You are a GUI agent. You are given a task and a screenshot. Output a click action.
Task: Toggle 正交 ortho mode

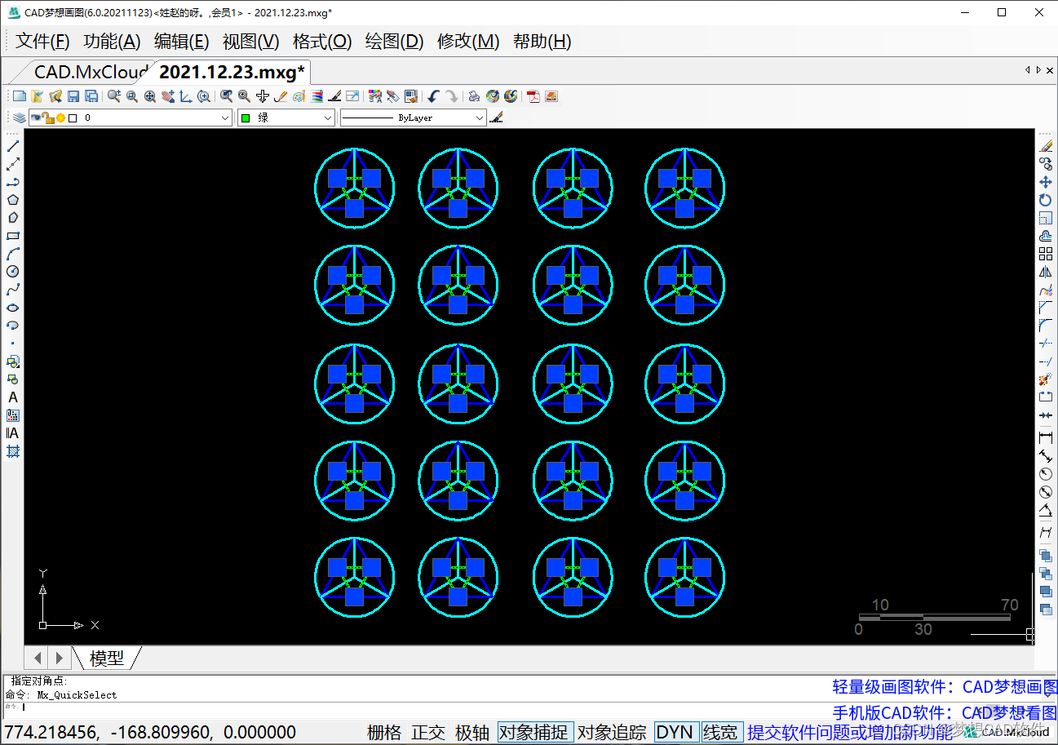(428, 732)
